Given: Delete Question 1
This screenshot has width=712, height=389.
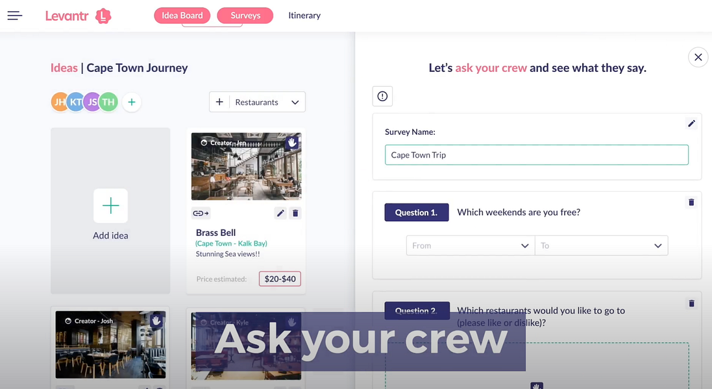Looking at the screenshot, I should coord(691,202).
